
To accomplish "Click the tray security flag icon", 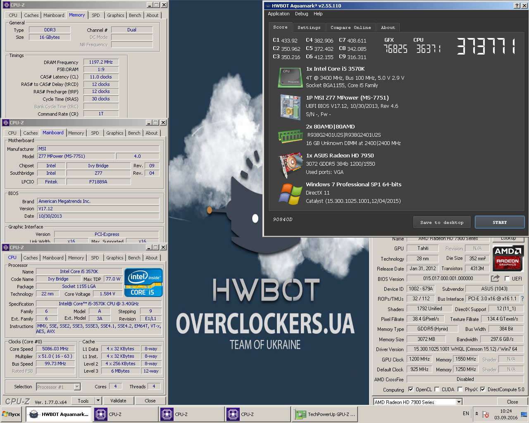I will [486, 414].
